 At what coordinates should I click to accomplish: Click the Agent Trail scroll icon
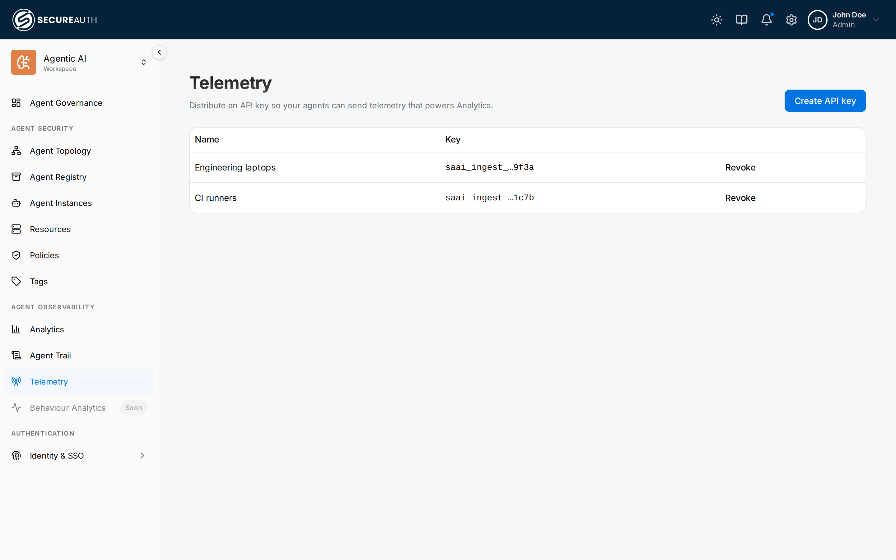pos(16,355)
